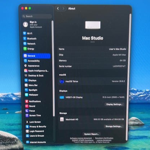Open the Network globe icon

[x=25, y=44]
